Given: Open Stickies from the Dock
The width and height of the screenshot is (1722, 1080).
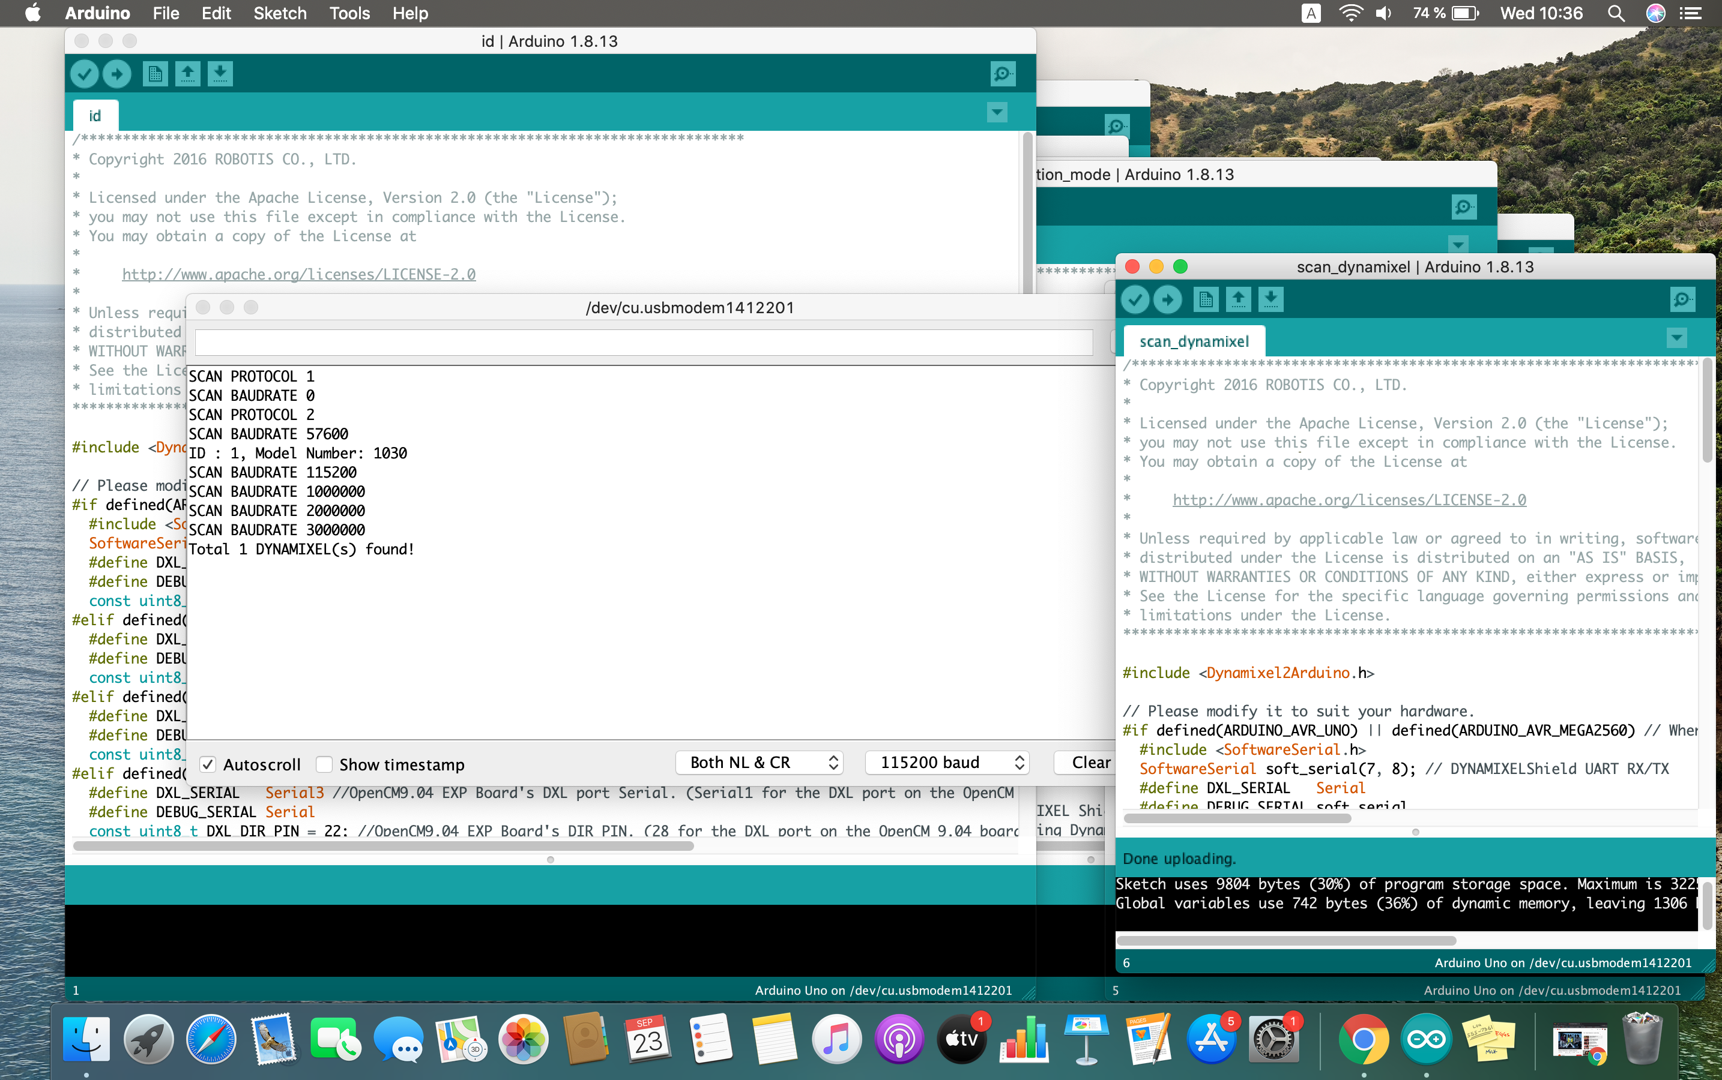Looking at the screenshot, I should (x=1489, y=1039).
